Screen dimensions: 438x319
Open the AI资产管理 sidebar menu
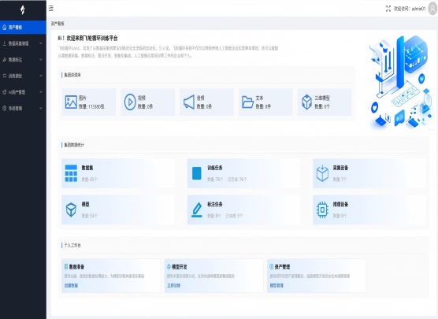pos(23,92)
